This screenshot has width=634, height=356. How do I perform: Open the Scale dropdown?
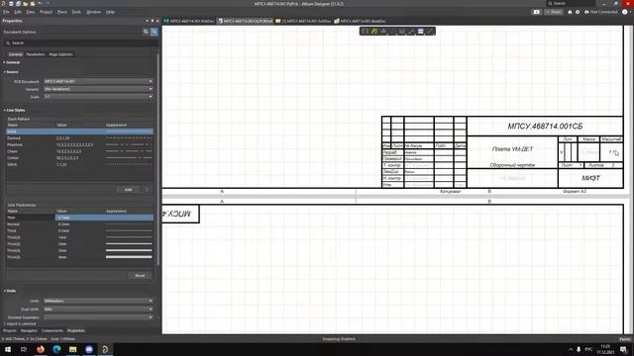tap(98, 97)
